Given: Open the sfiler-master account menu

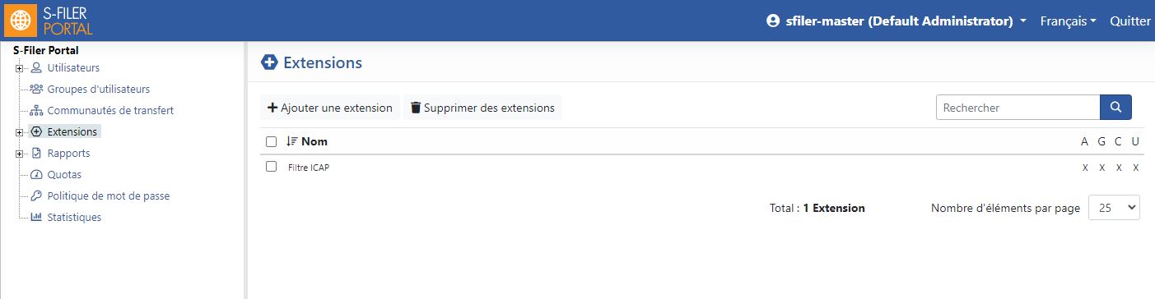Looking at the screenshot, I should tap(896, 21).
